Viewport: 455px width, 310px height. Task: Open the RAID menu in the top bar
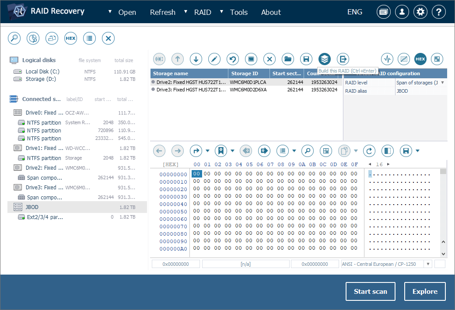coord(203,12)
